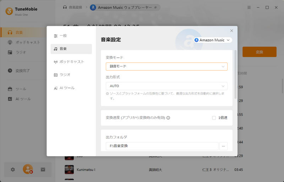Image resolution: width=284 pixels, height=182 pixels.
Task: Click the user account avatar icon
Action: tap(28, 169)
